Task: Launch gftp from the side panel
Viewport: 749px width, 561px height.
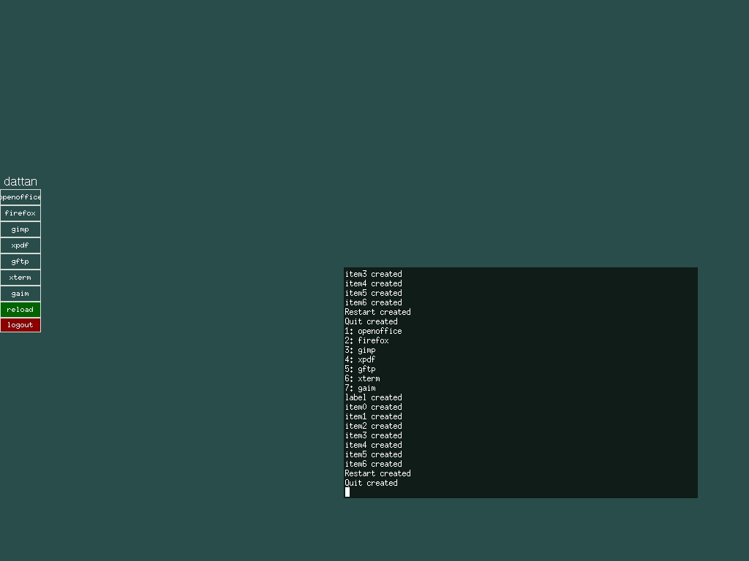Action: coord(20,262)
